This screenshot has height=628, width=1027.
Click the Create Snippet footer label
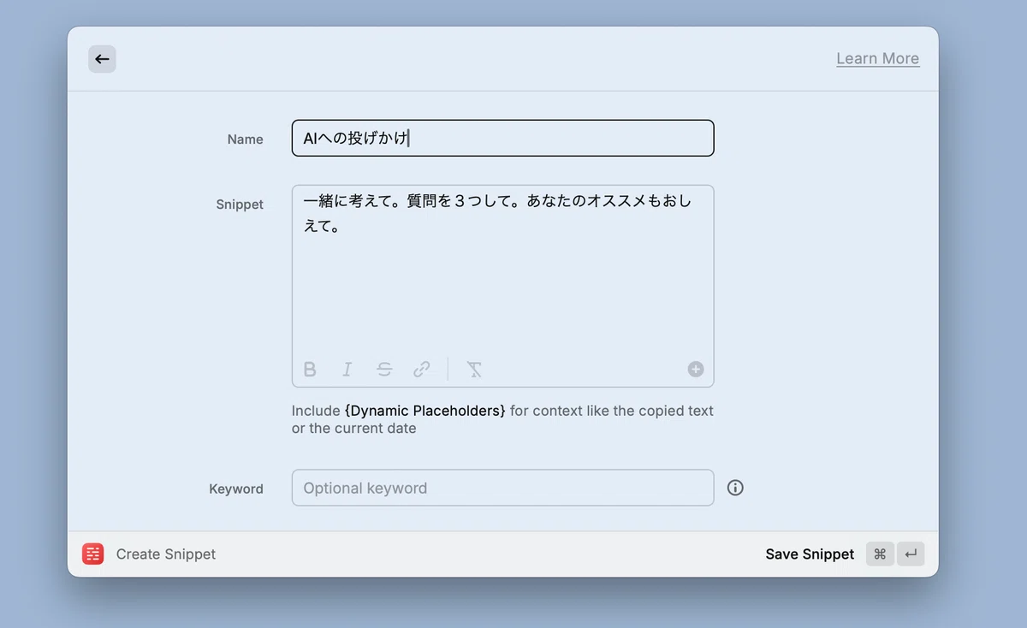[x=166, y=554]
